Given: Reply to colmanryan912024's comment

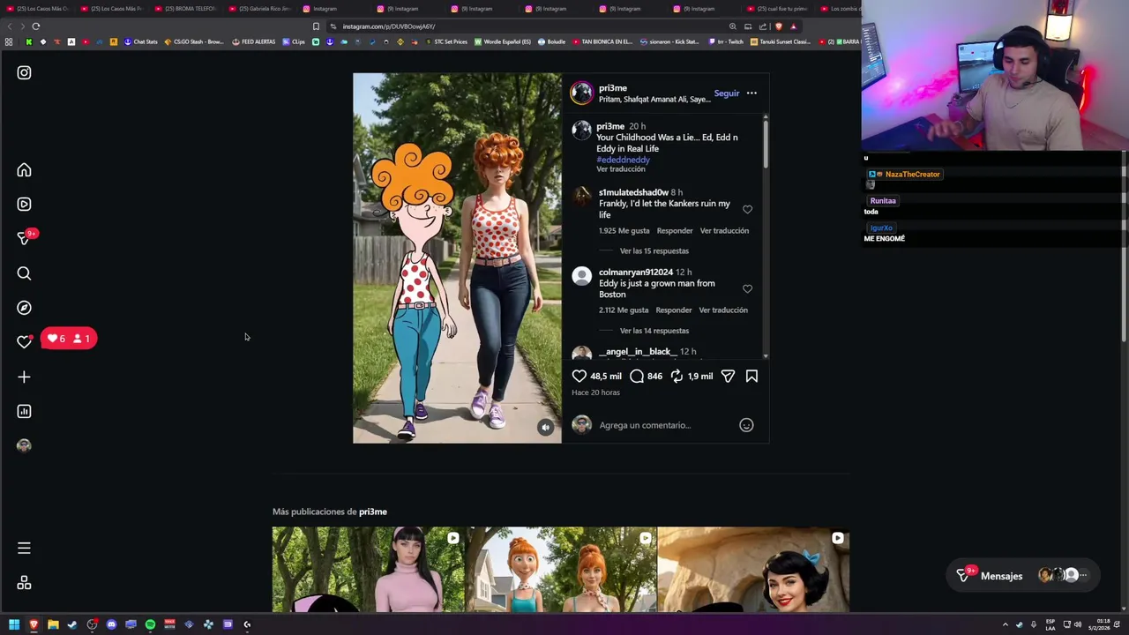Looking at the screenshot, I should click(x=674, y=310).
